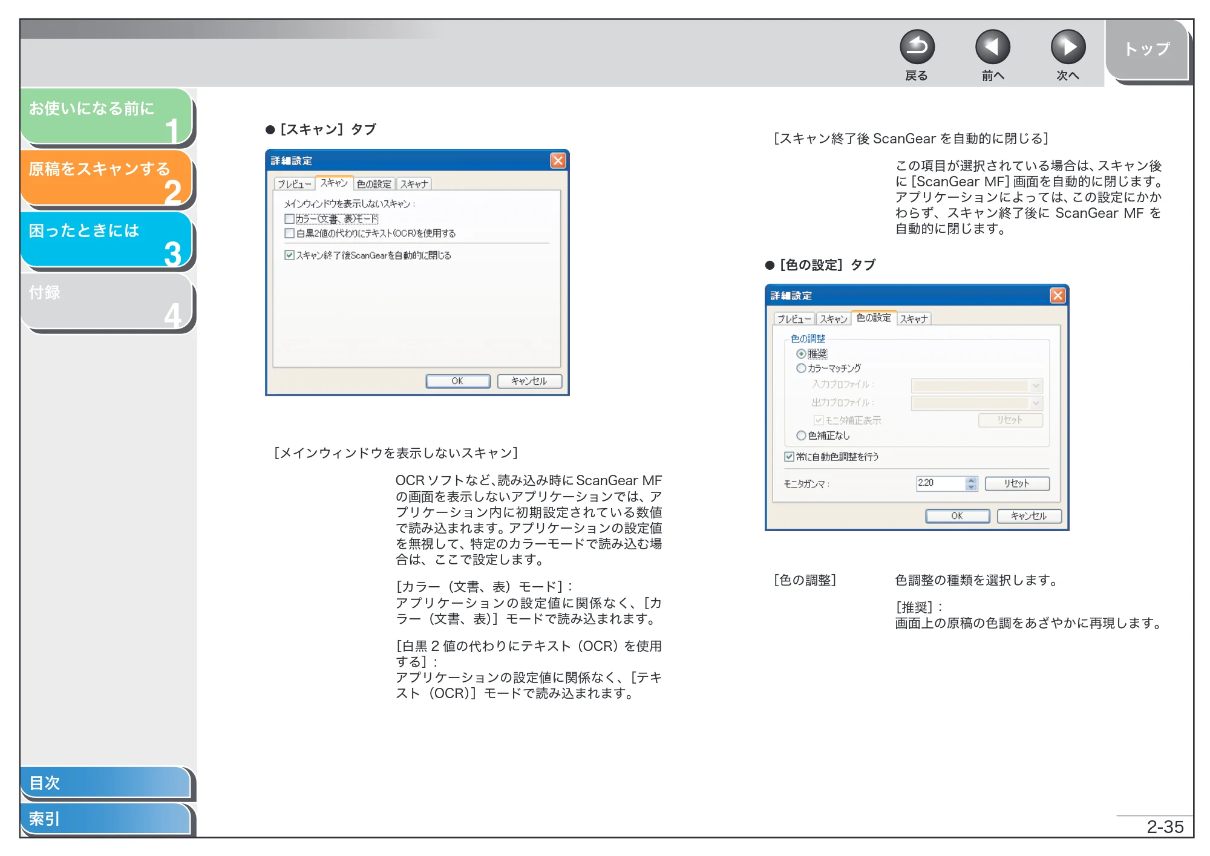Click the 次へ (next page) arrow icon
Screen dimensions: 1210x856
1068,47
